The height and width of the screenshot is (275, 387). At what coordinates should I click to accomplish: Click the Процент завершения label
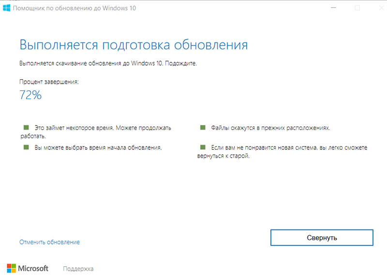pyautogui.click(x=49, y=82)
